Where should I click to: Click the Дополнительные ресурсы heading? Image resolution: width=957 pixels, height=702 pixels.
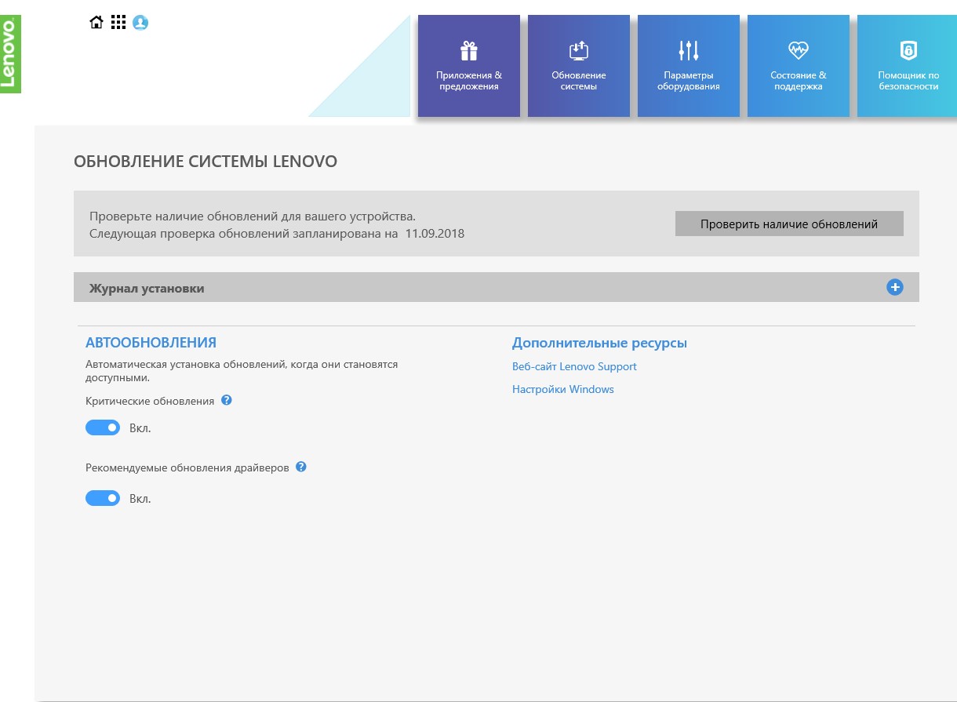599,344
